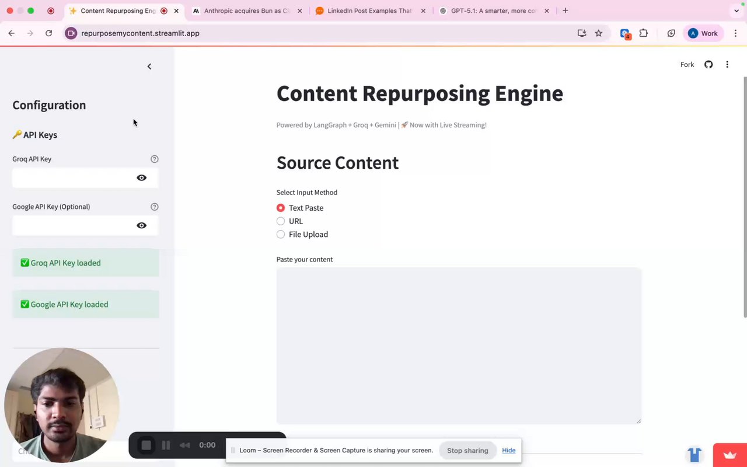Click the camera icon in the address bar

(x=71, y=33)
